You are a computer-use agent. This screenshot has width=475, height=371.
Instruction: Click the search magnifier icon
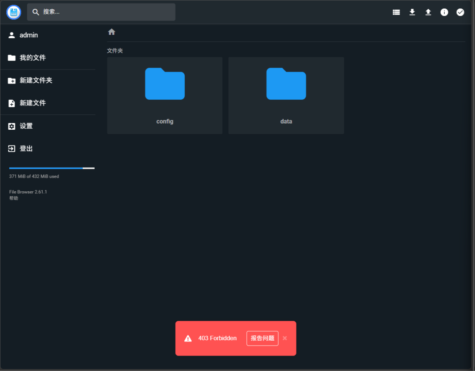pos(36,12)
